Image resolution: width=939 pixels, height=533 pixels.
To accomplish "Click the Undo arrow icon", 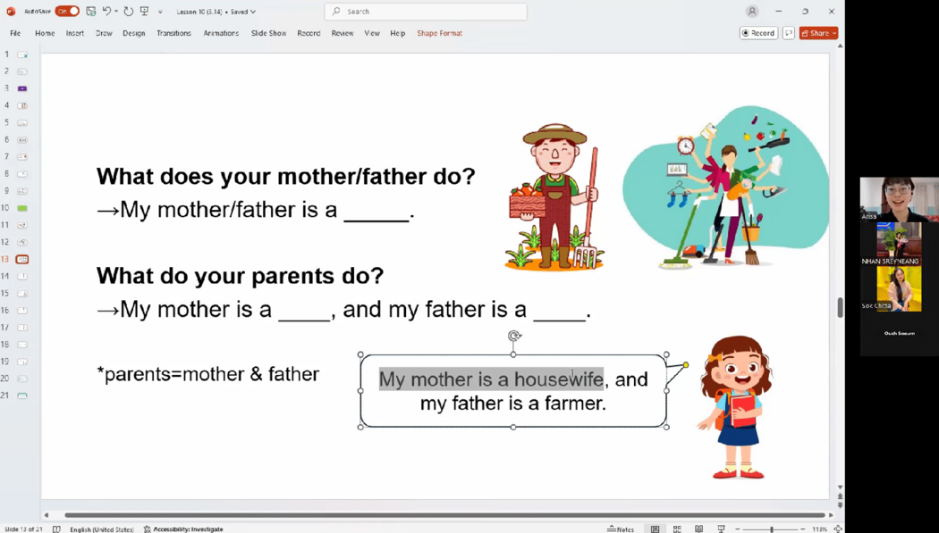I will click(x=106, y=12).
